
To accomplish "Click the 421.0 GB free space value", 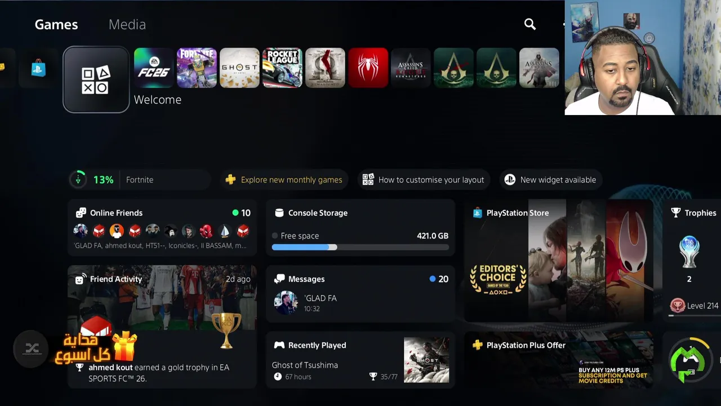I will (433, 236).
